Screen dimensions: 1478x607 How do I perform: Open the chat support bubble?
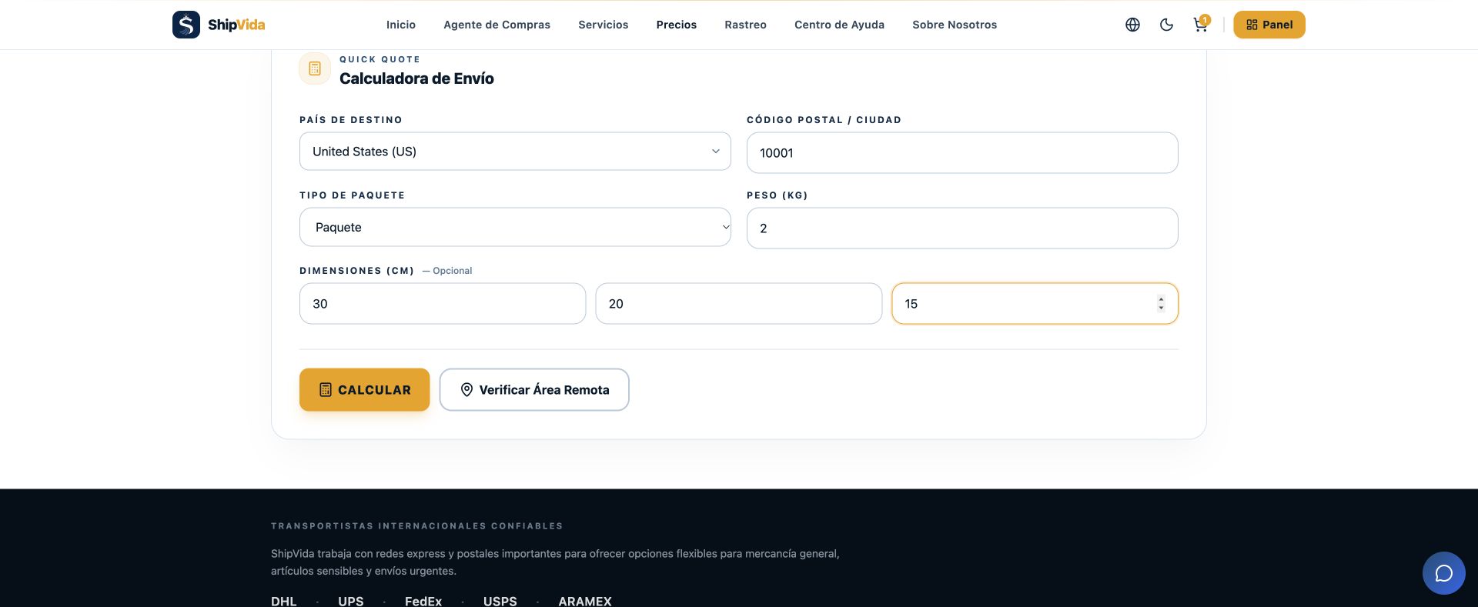pos(1443,573)
